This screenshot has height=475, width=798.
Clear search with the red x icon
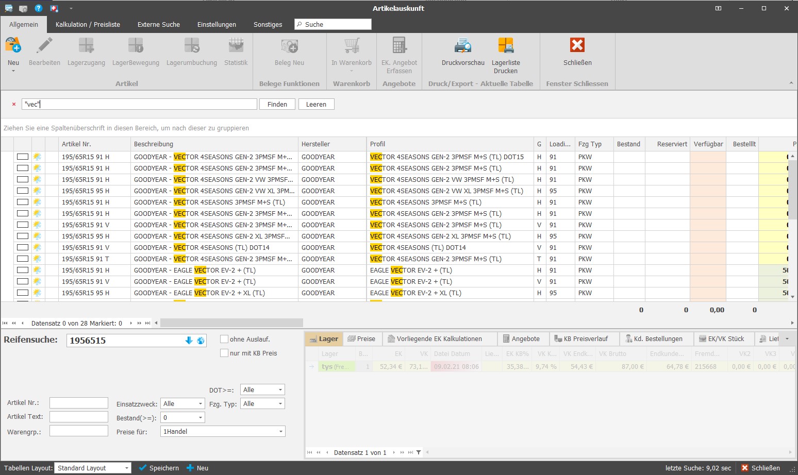click(x=14, y=104)
